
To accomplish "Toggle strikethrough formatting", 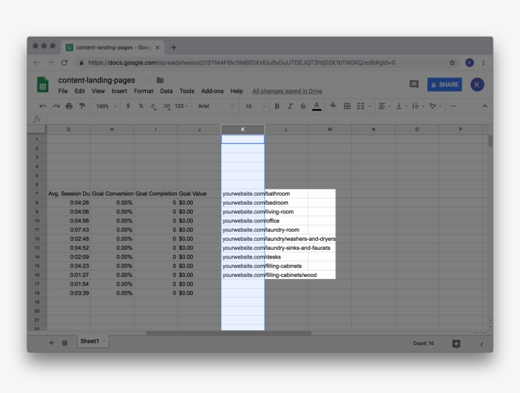I will click(302, 106).
